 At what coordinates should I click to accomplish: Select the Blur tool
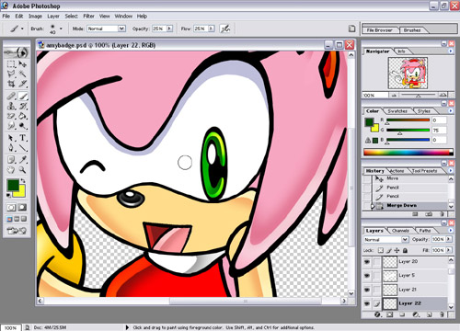pos(11,126)
